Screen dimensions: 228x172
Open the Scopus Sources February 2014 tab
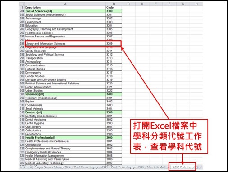tap(53, 167)
